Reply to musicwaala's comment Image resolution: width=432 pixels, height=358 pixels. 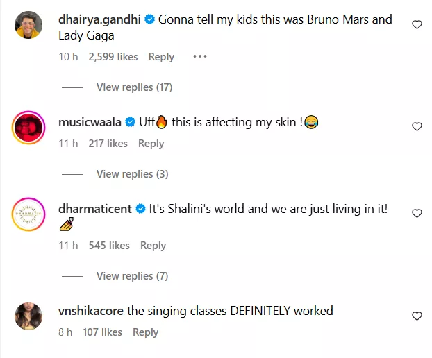pyautogui.click(x=151, y=144)
